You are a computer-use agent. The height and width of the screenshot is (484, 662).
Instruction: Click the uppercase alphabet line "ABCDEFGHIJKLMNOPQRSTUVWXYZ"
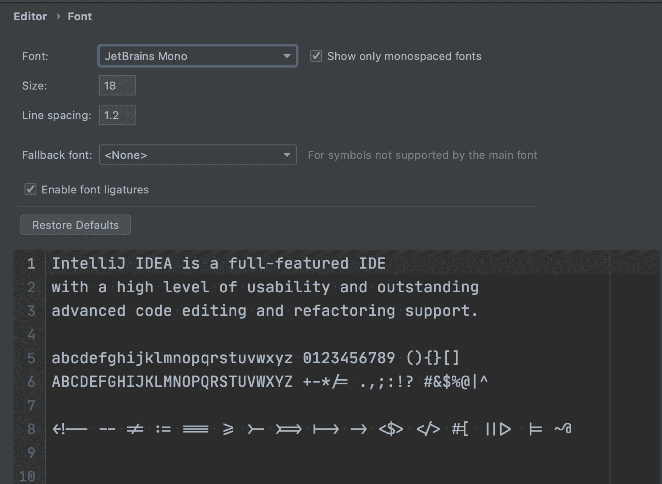pyautogui.click(x=172, y=382)
